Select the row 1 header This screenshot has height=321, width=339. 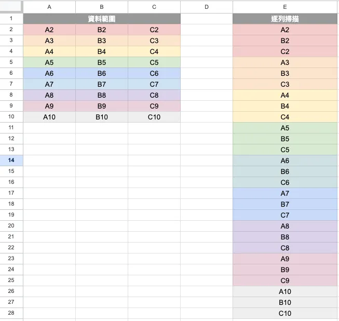click(x=11, y=19)
